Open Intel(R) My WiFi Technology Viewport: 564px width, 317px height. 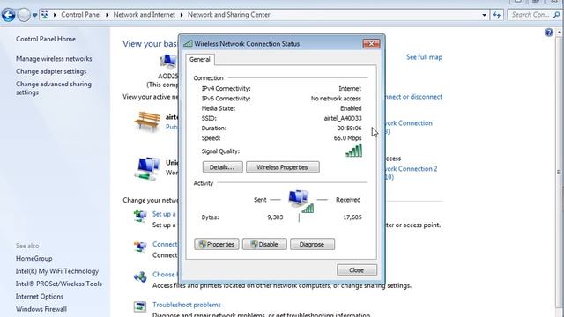56,271
